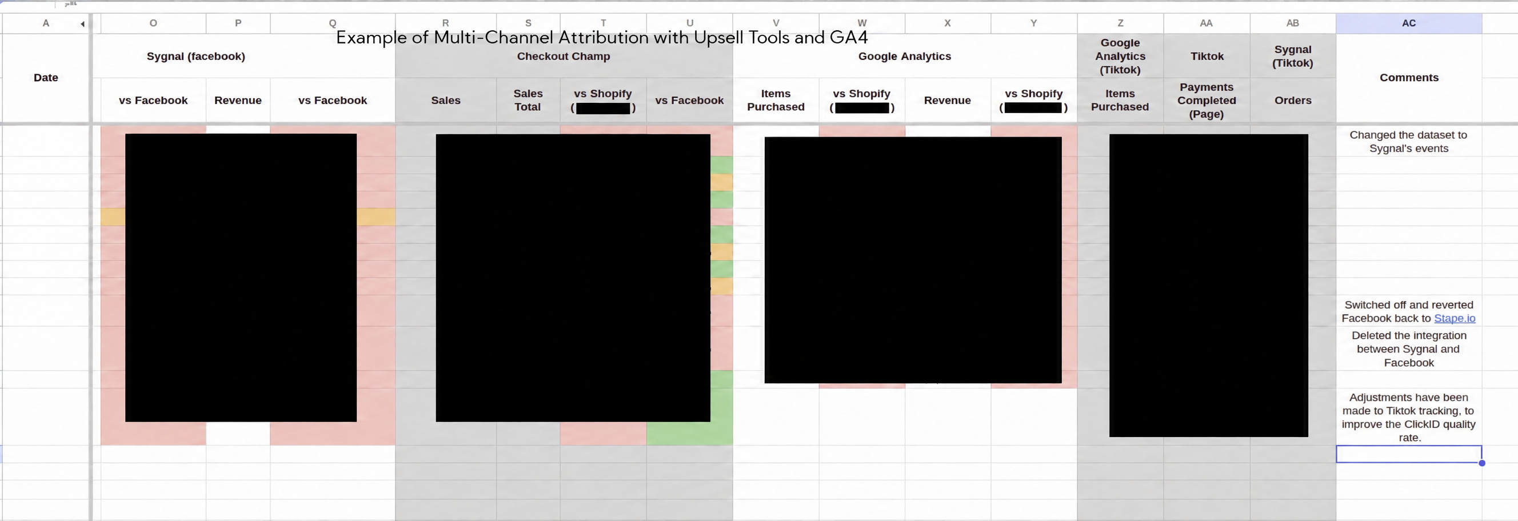Click the Google Analytics merged header
This screenshot has height=521, width=1518.
pyautogui.click(x=905, y=57)
